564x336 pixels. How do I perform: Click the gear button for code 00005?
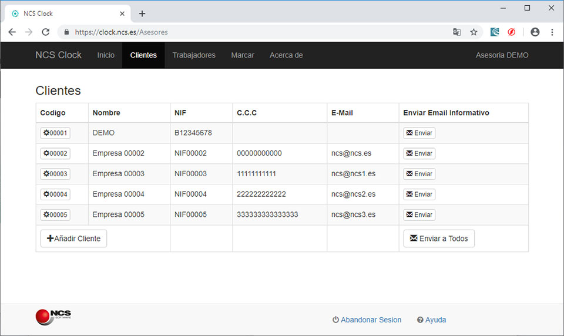(x=55, y=214)
